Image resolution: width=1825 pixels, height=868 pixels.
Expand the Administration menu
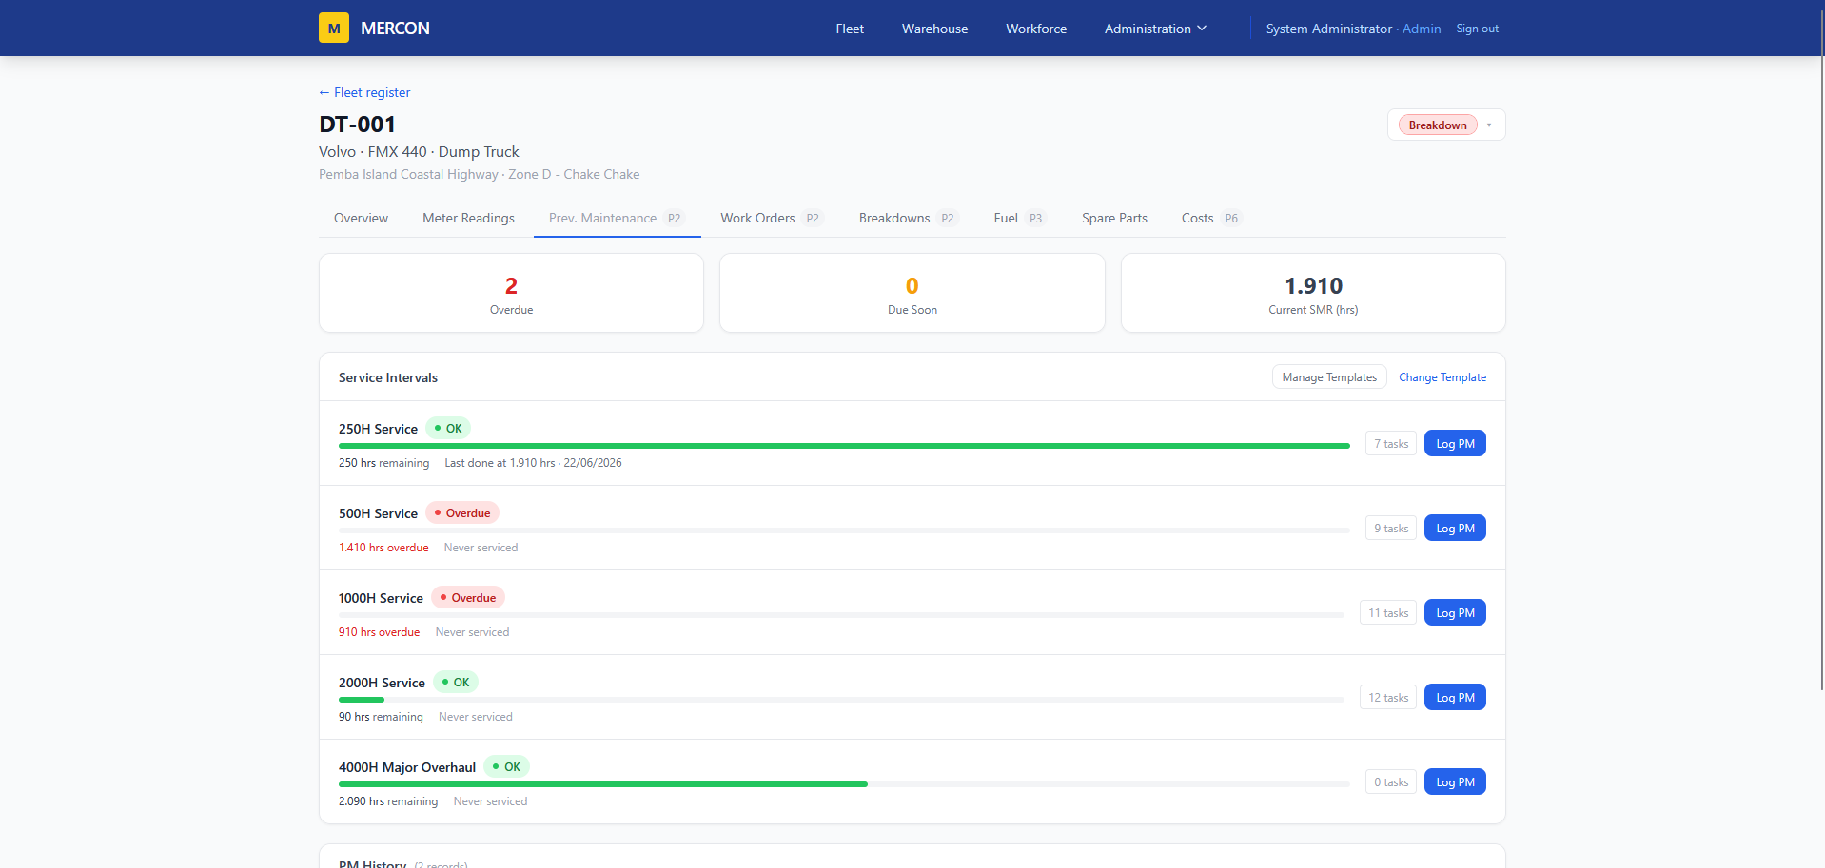point(1155,29)
